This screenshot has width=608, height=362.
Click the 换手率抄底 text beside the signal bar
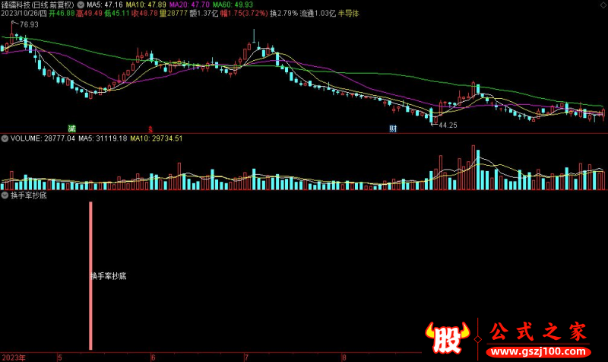[x=109, y=276]
